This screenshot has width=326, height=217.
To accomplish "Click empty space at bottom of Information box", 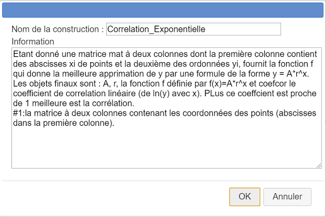I will [x=166, y=148].
